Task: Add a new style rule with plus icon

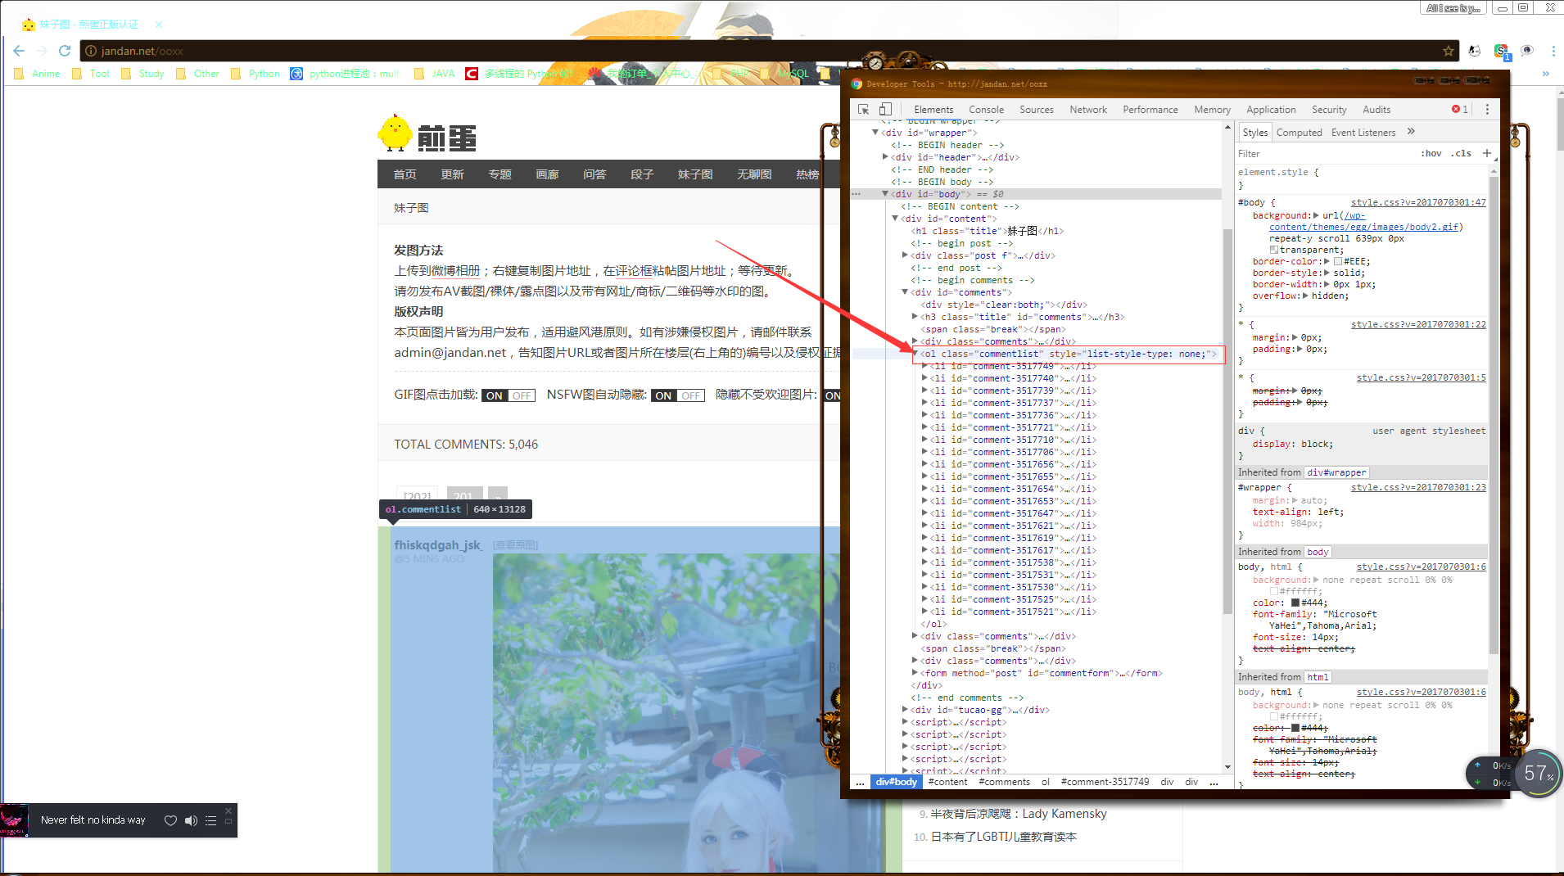Action: click(x=1487, y=153)
